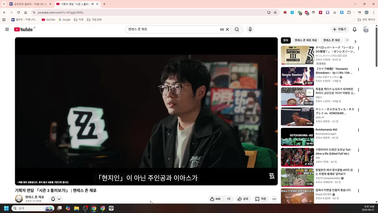Close the 기획자 면담 YouTube tab
Image resolution: width=378 pixels, height=213 pixels.
tap(97, 4)
